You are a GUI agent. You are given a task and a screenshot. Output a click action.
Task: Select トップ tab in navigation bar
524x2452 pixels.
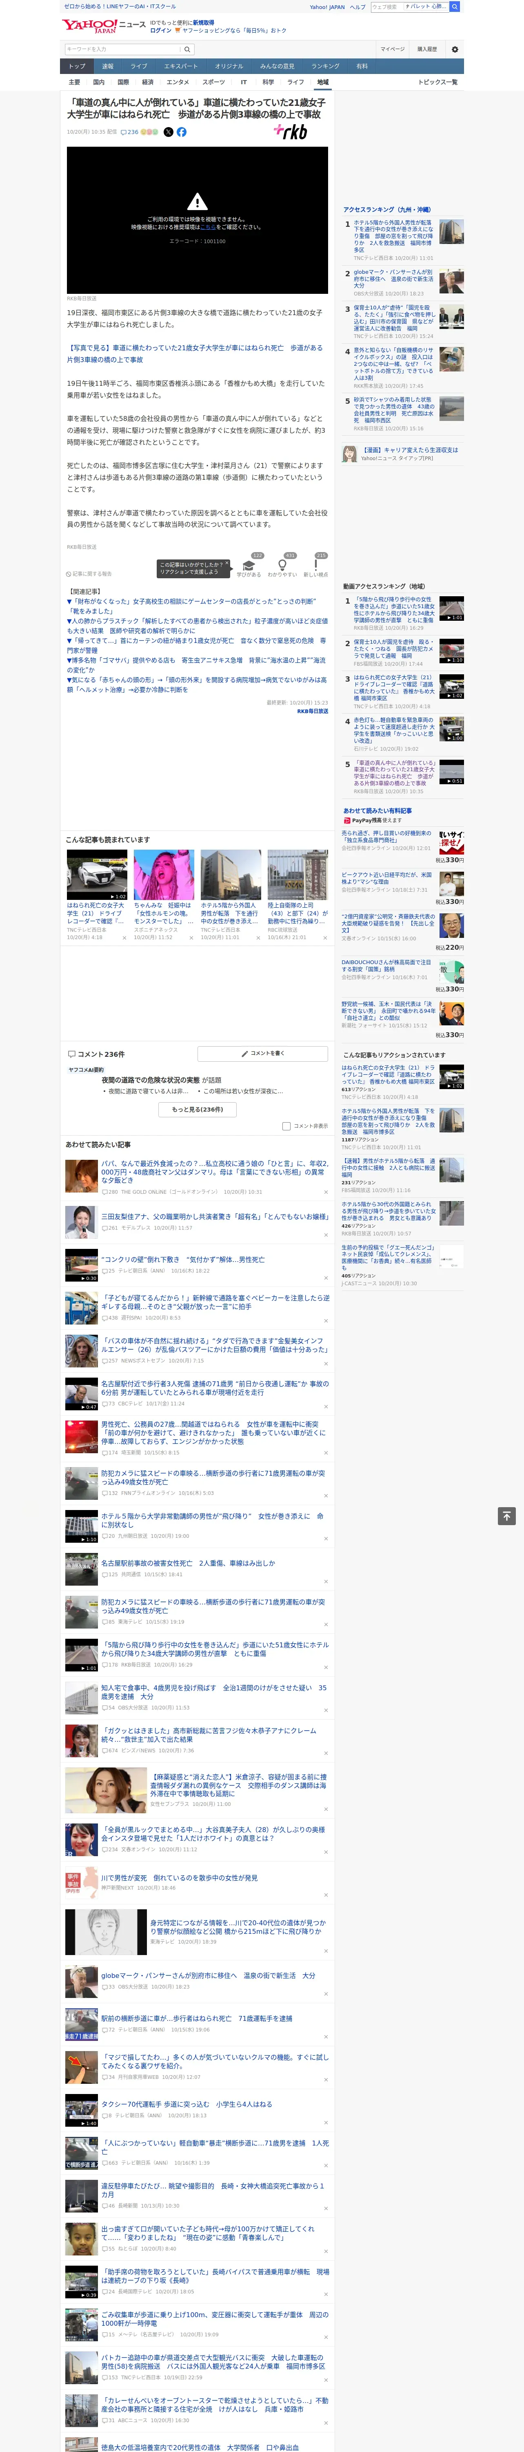pos(77,67)
